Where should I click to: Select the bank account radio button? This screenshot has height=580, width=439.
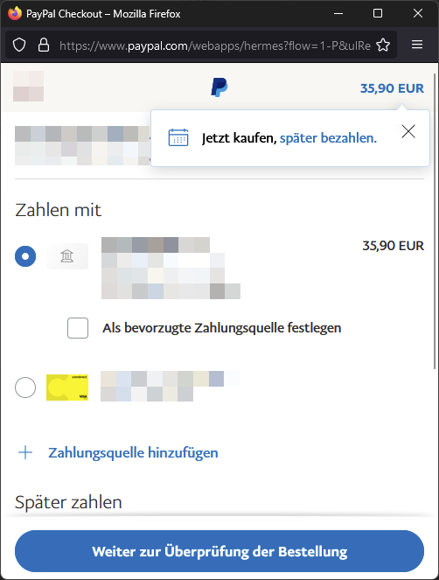coord(25,256)
